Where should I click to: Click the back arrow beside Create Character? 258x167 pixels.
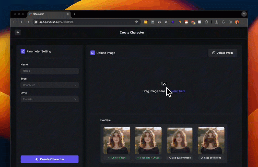[18, 33]
